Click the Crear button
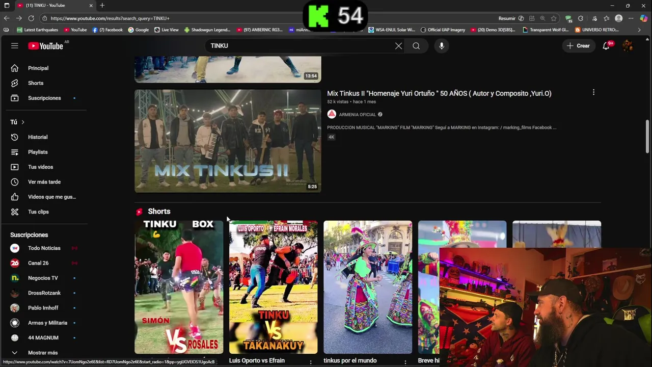 pos(578,46)
